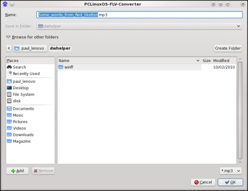Go to the Desktop entry in Places
This screenshot has height=191, width=248.
pyautogui.click(x=21, y=88)
